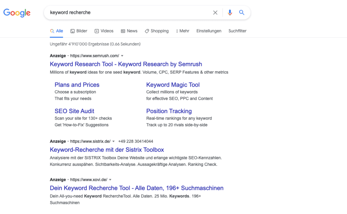Screen dimensions: 347x214
Task: Go to the Shopping tab
Action: click(x=157, y=31)
